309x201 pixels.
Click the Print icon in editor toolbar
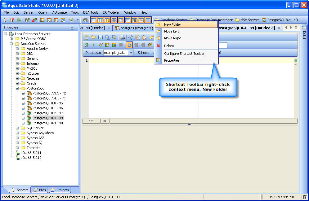(122, 37)
